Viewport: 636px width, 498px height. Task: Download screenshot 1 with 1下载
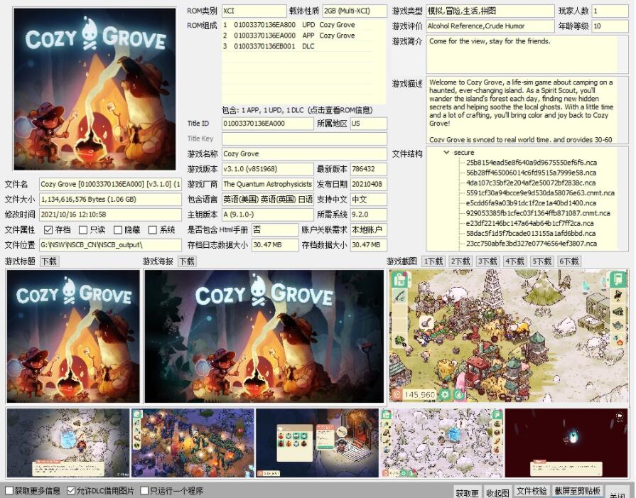pos(433,261)
